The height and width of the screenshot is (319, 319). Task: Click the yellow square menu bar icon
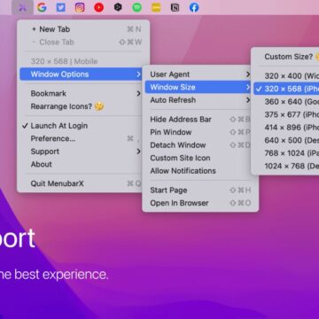(156, 7)
